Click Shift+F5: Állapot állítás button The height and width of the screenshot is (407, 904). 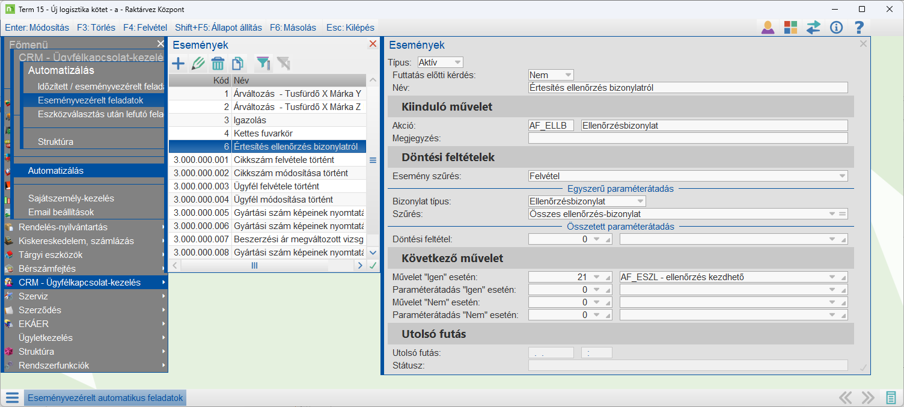(219, 28)
